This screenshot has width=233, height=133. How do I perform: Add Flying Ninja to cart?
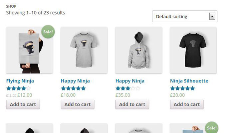click(x=23, y=104)
